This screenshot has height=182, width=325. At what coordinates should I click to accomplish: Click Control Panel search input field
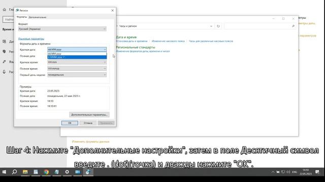pos(257,26)
